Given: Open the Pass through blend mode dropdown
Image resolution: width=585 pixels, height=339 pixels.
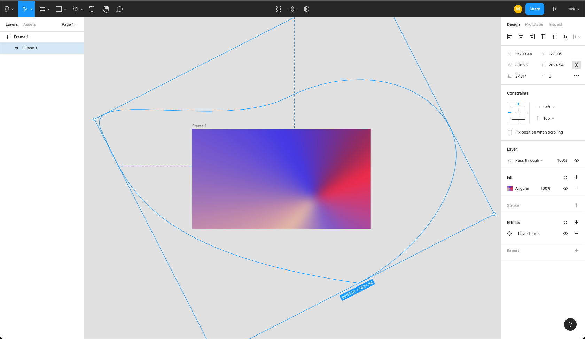Looking at the screenshot, I should tap(529, 160).
